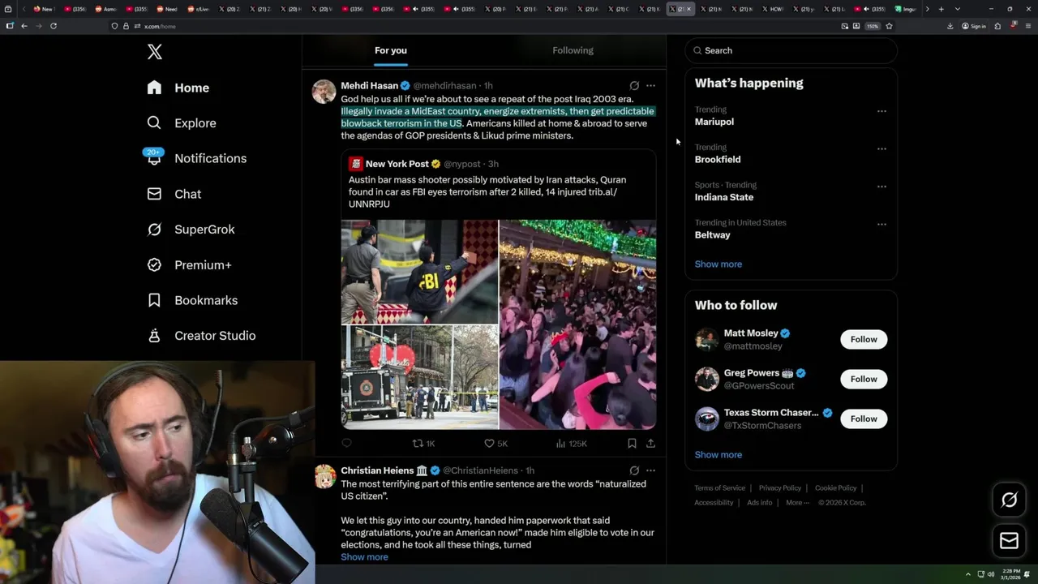The height and width of the screenshot is (584, 1038).
Task: Click the Mehdi Hasan author name
Action: (369, 85)
